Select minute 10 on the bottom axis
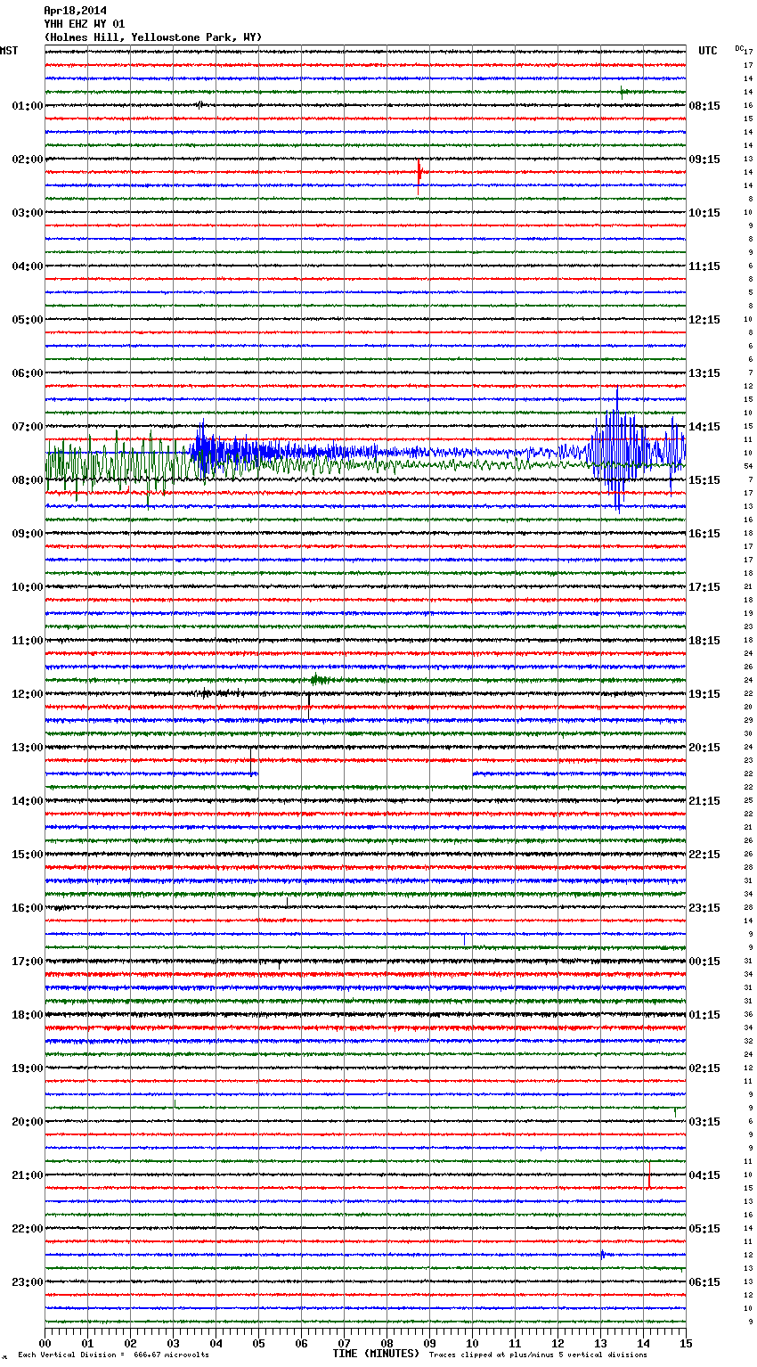 point(473,1343)
